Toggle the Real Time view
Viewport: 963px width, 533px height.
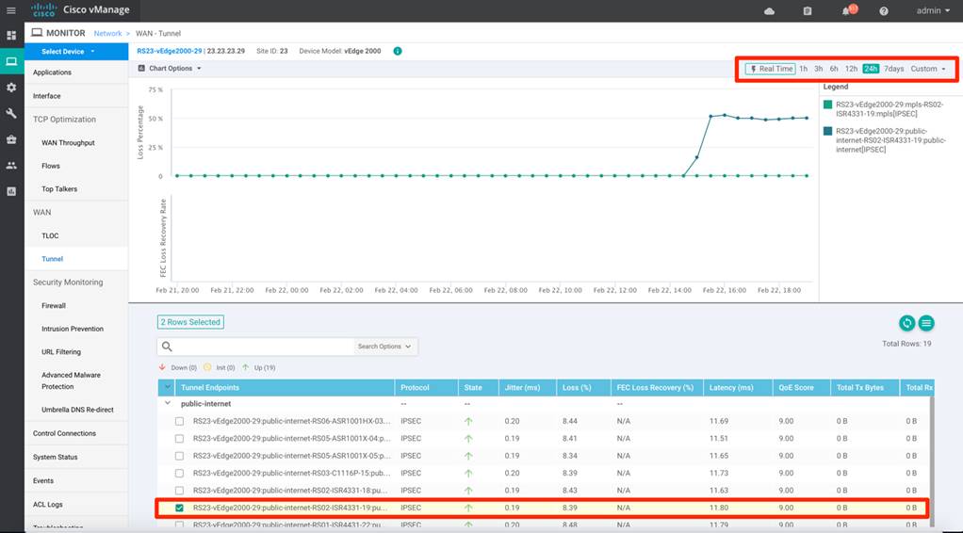pos(770,69)
